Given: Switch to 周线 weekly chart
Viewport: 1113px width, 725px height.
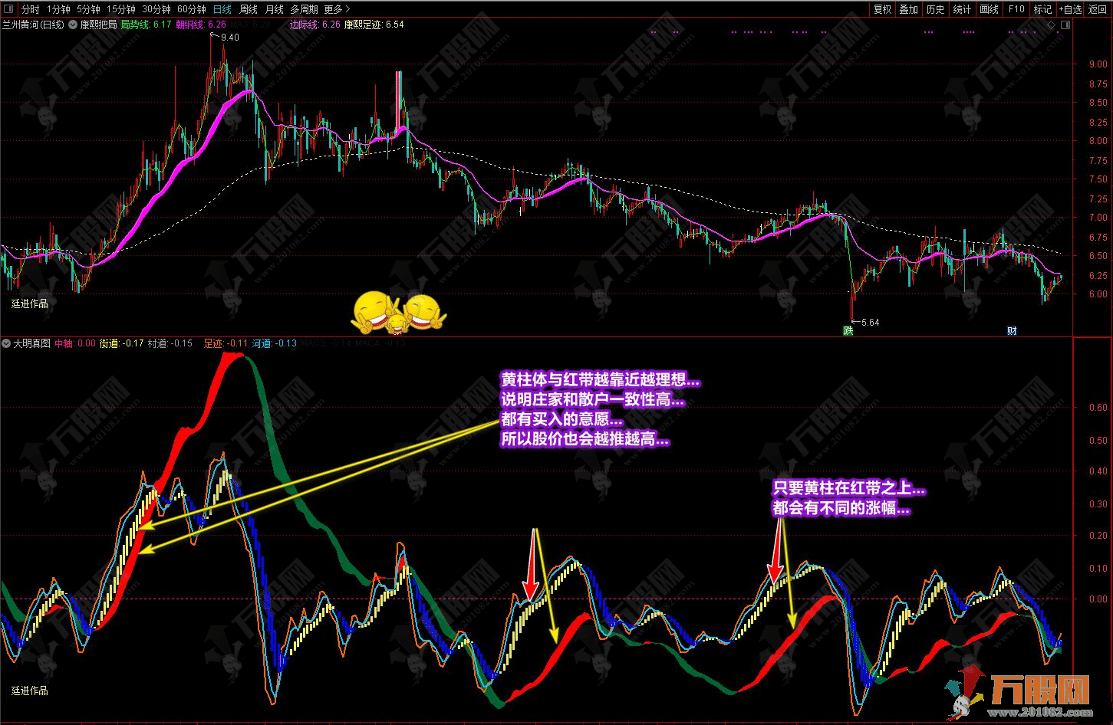Looking at the screenshot, I should click(249, 9).
